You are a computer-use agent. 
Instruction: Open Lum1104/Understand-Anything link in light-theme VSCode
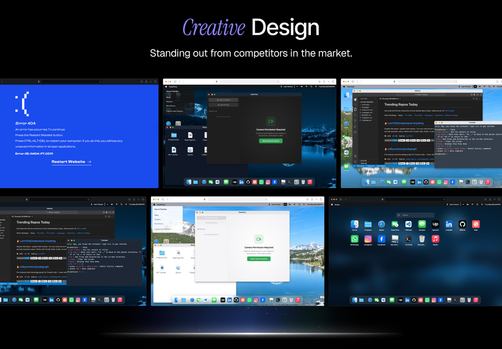click(405, 123)
